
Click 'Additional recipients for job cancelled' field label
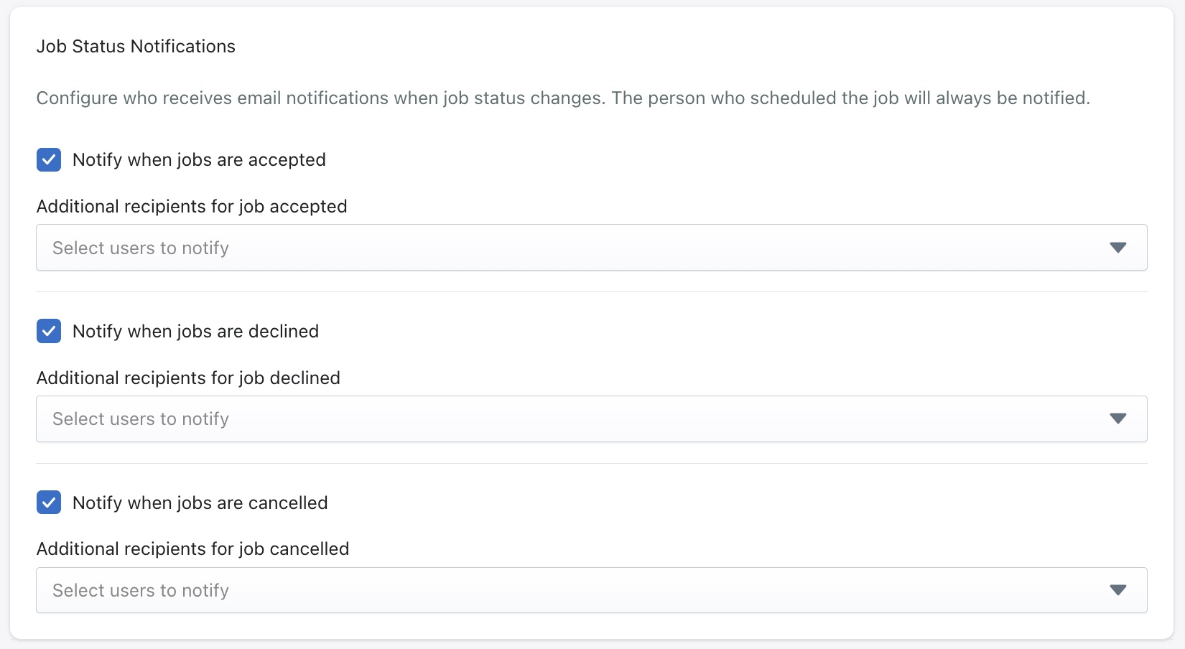pyautogui.click(x=192, y=548)
